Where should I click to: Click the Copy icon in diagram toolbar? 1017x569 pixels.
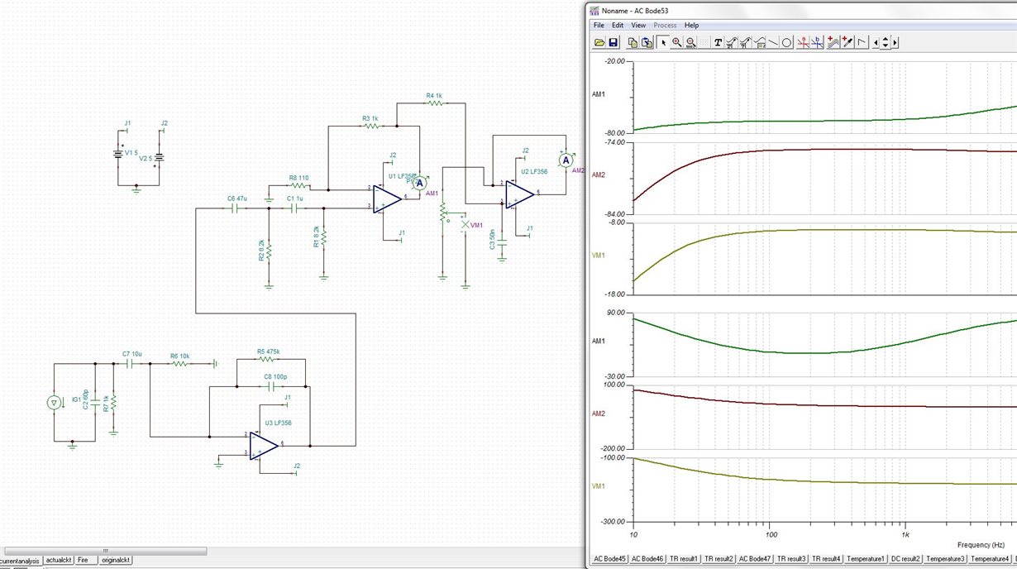[x=633, y=42]
